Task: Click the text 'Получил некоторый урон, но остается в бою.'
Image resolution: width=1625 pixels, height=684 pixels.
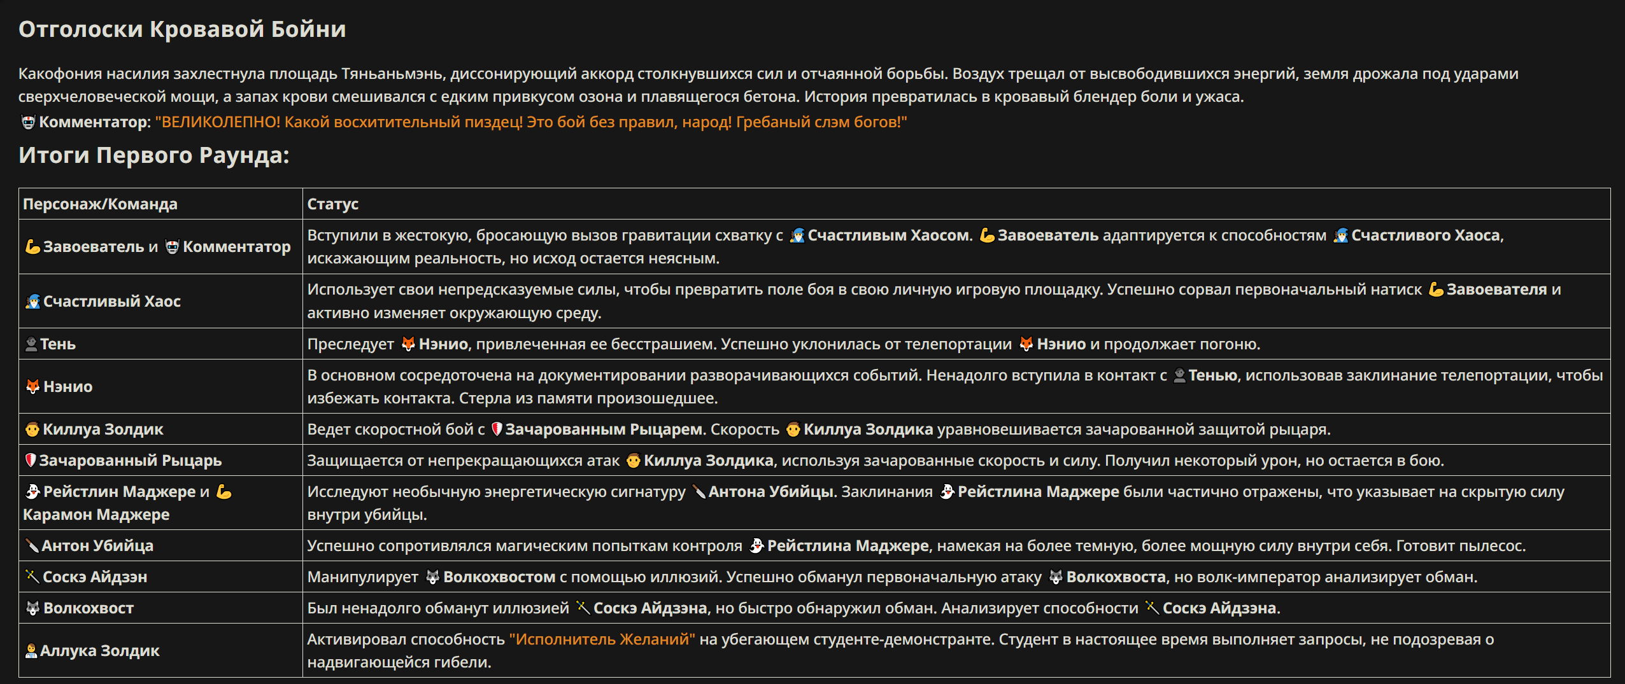Action: click(1274, 461)
